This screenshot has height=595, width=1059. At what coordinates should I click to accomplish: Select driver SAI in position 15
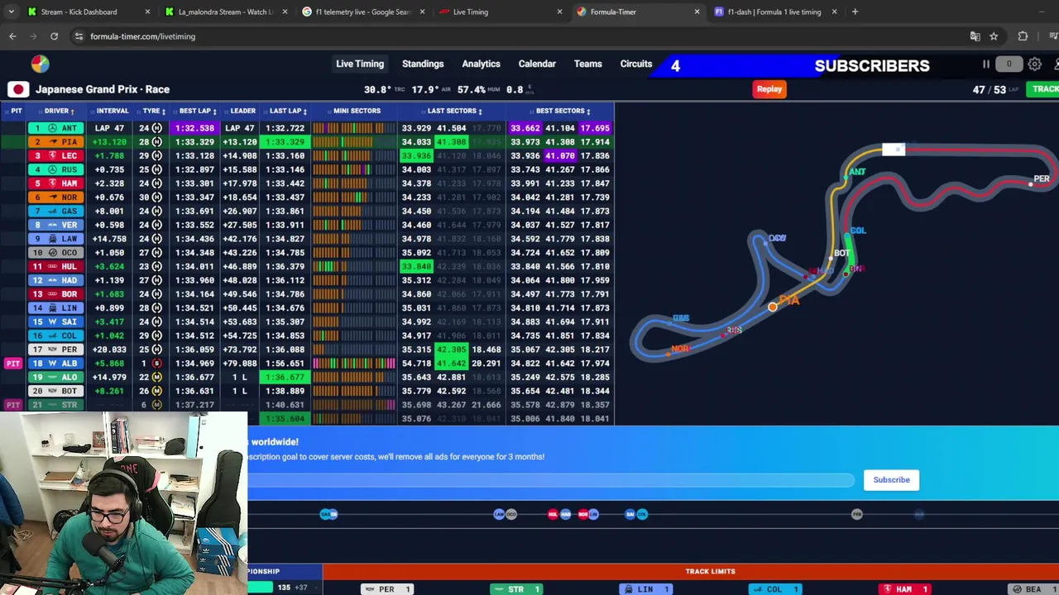point(55,321)
